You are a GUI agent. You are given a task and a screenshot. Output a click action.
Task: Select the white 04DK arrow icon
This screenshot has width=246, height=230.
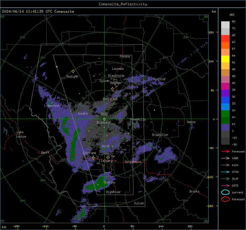[x=225, y=158]
